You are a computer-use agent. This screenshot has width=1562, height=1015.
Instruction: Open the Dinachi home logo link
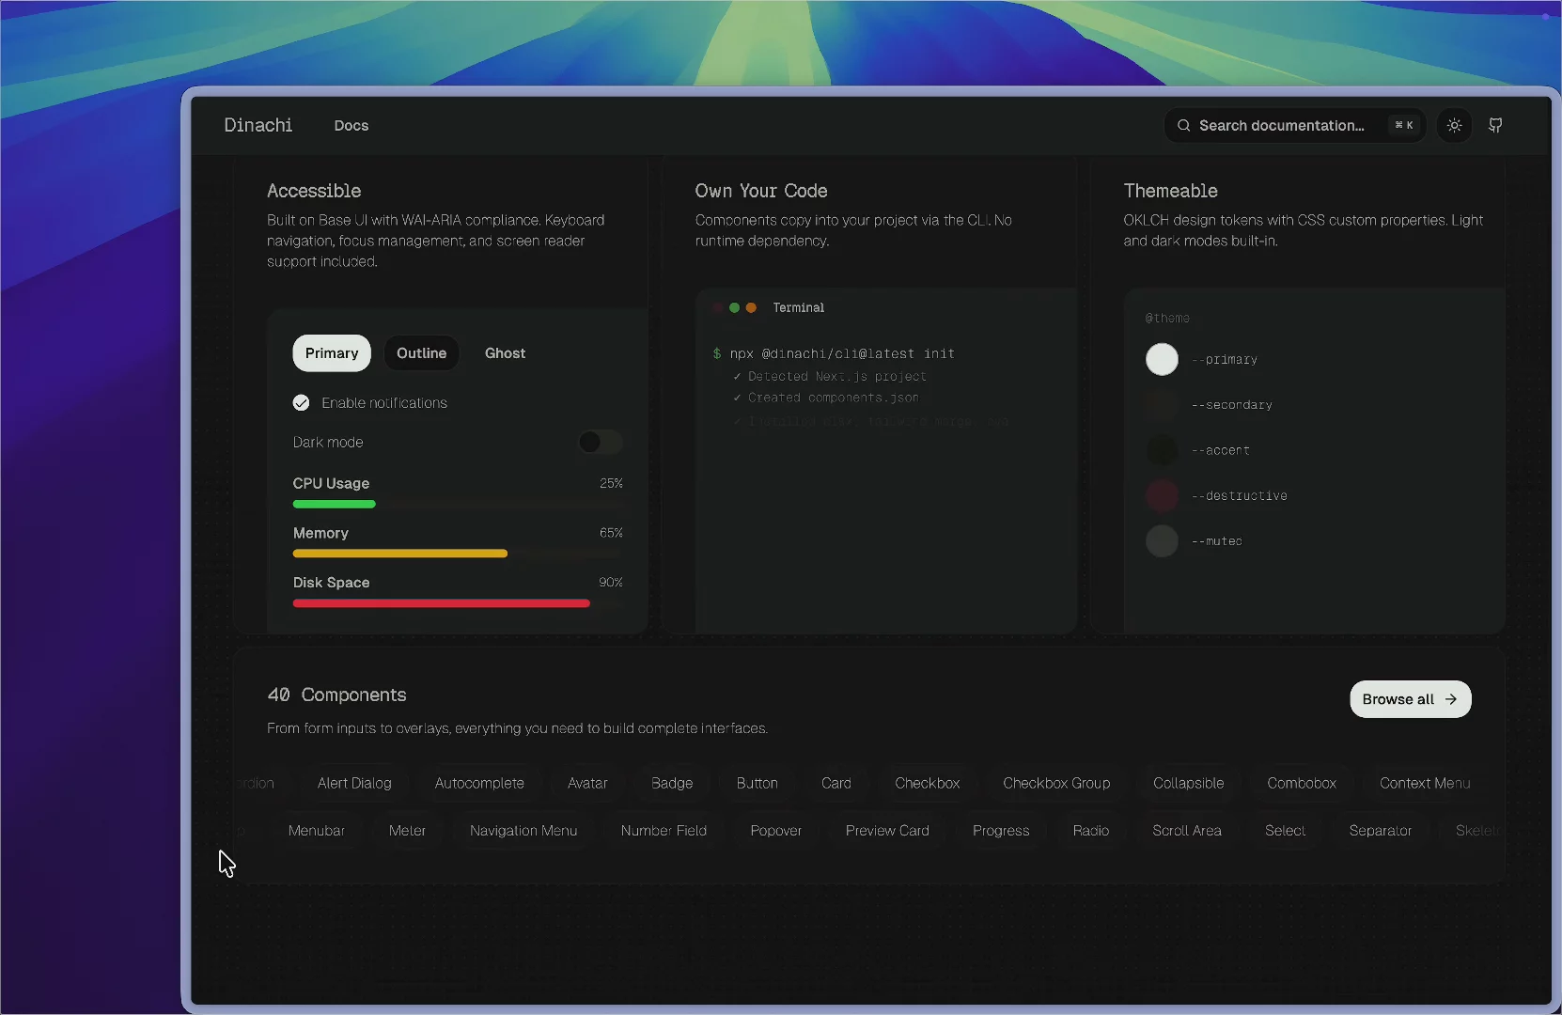258,125
